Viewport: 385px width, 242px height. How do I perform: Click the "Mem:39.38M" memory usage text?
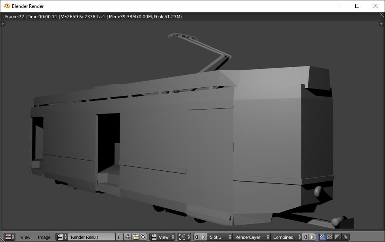(122, 17)
